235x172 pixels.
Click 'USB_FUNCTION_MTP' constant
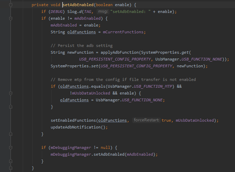153,86
